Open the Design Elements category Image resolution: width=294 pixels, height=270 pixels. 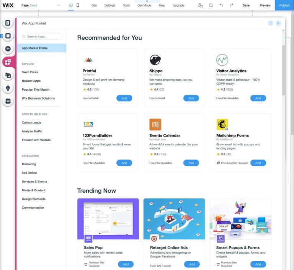point(34,199)
